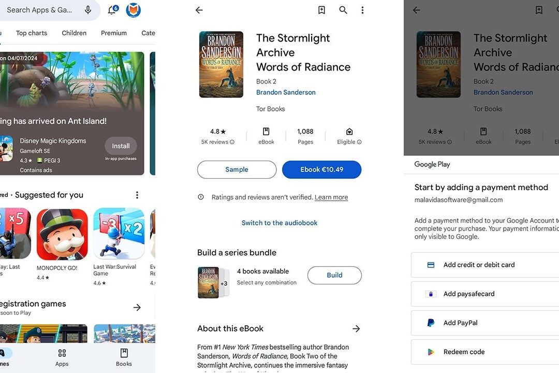The width and height of the screenshot is (559, 373).
Task: Select the Redeem code option
Action: pos(485,352)
